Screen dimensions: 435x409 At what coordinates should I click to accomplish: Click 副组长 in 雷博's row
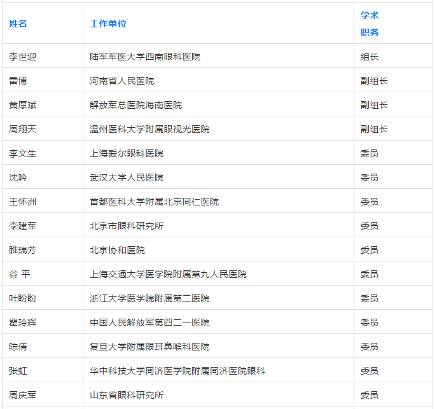(374, 81)
